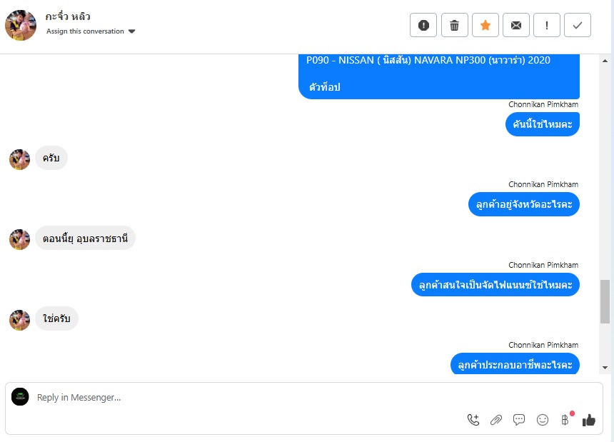Mark conversation done with checkmark

577,25
